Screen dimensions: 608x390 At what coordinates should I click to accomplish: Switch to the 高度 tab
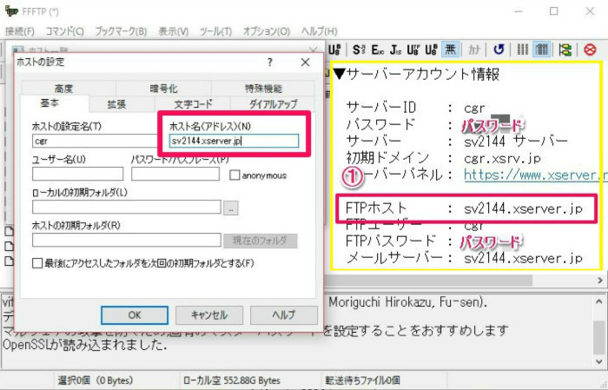click(x=63, y=89)
